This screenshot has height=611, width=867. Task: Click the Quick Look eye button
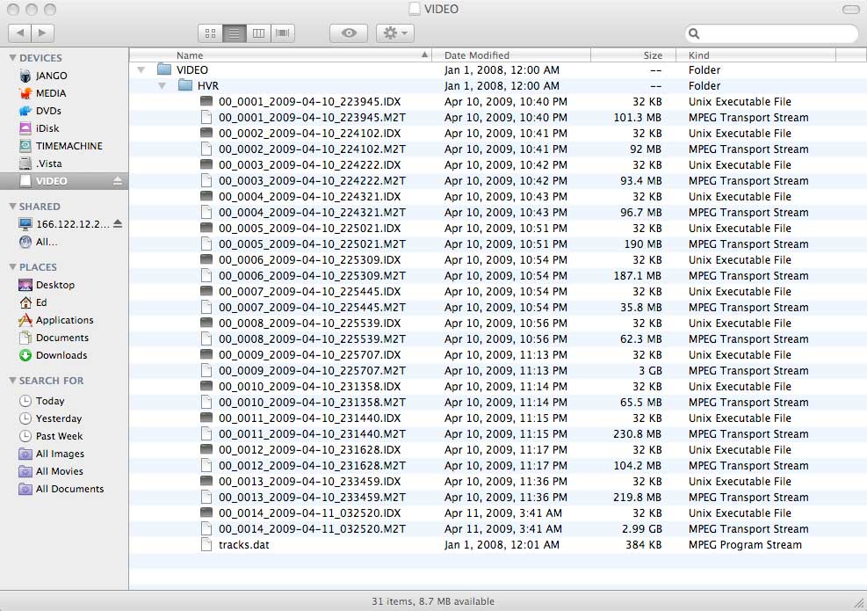click(x=349, y=33)
